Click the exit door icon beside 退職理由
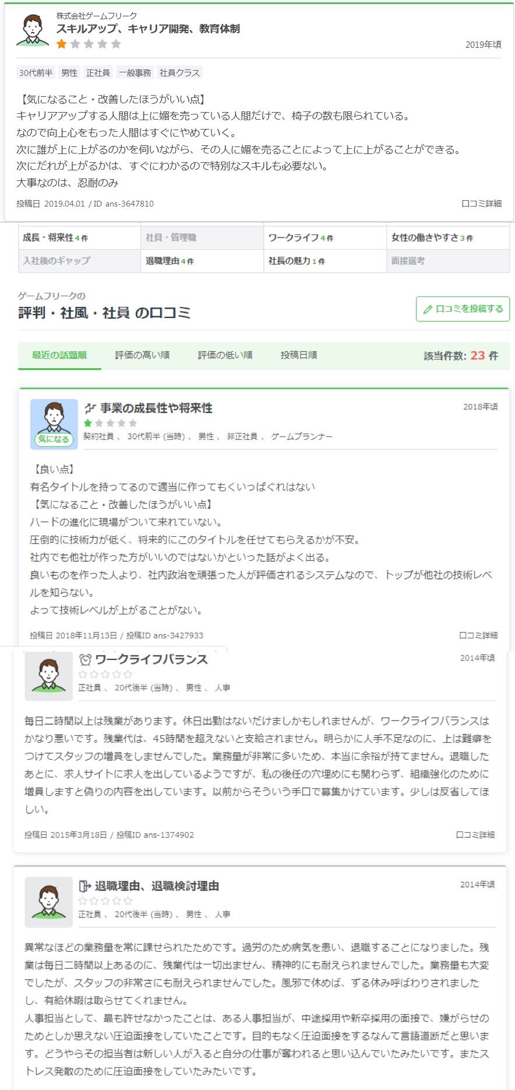 click(x=85, y=886)
